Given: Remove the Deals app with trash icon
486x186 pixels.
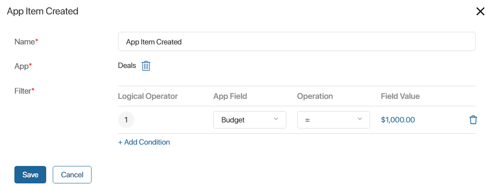Looking at the screenshot, I should 146,66.
